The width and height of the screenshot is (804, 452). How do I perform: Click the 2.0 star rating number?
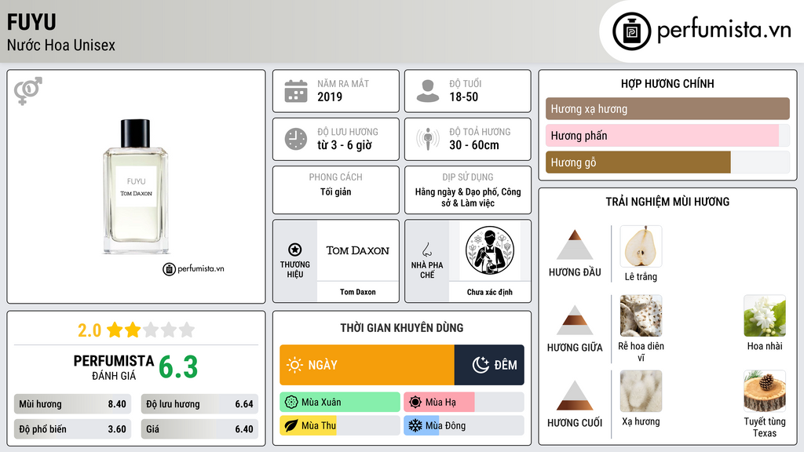90,330
